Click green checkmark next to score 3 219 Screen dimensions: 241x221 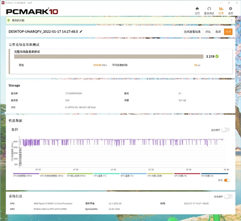(x=217, y=57)
